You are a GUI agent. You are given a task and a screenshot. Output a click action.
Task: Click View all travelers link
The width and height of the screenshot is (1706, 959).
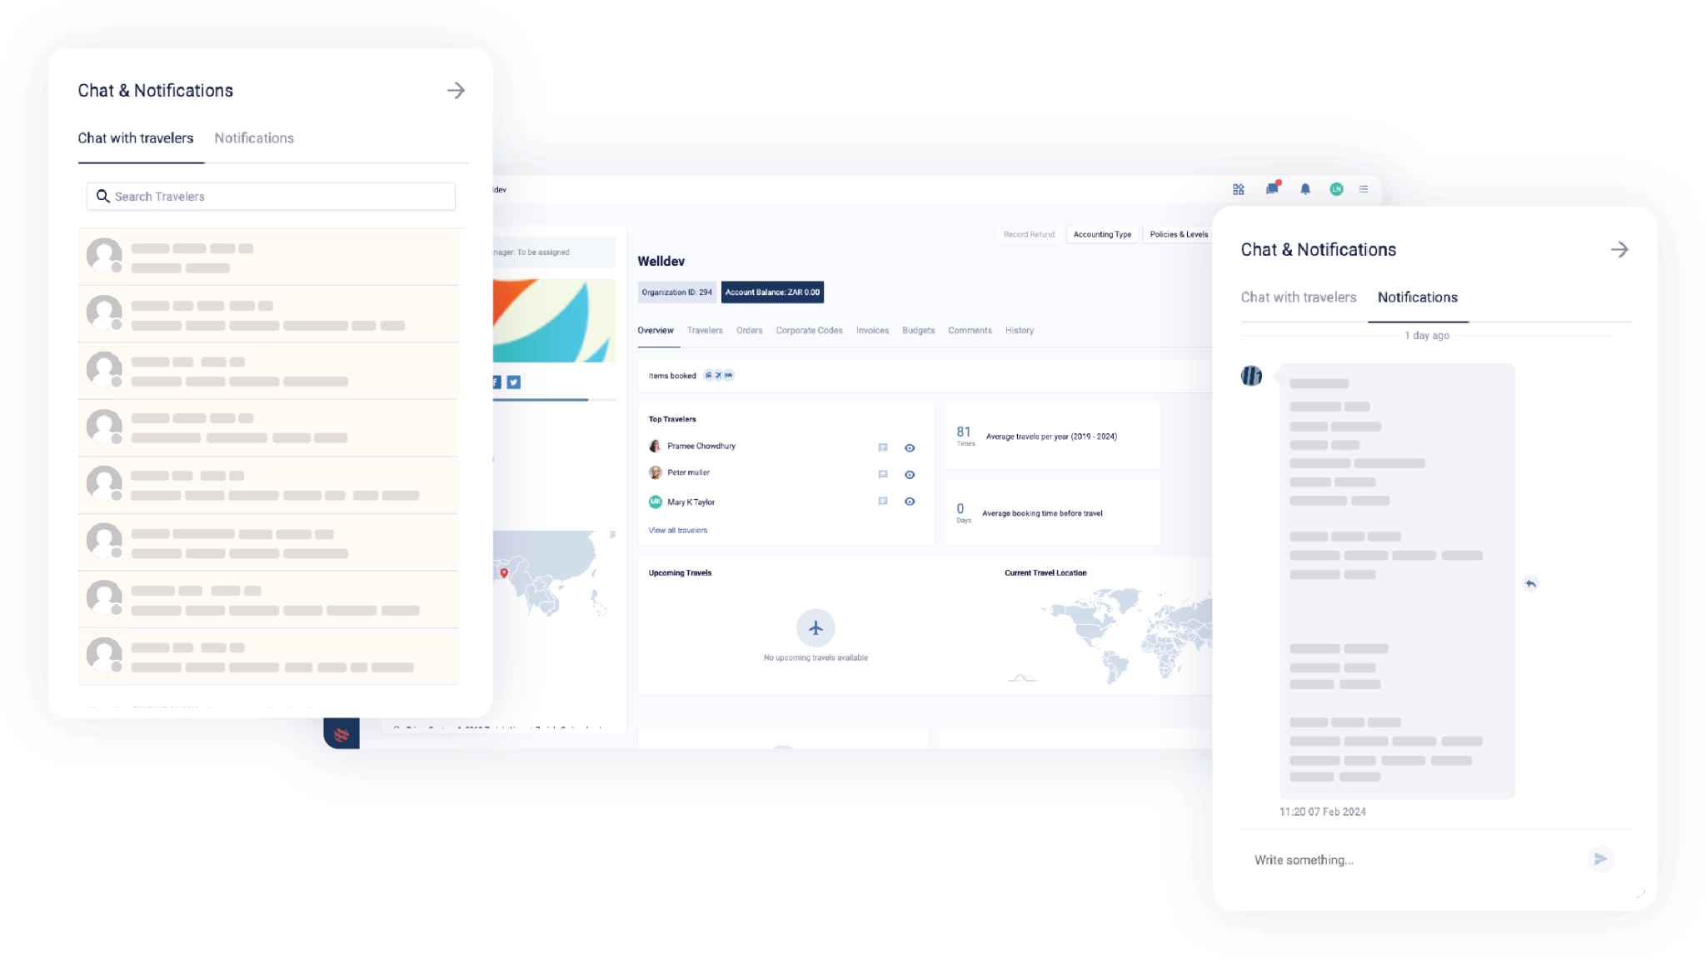click(x=677, y=530)
